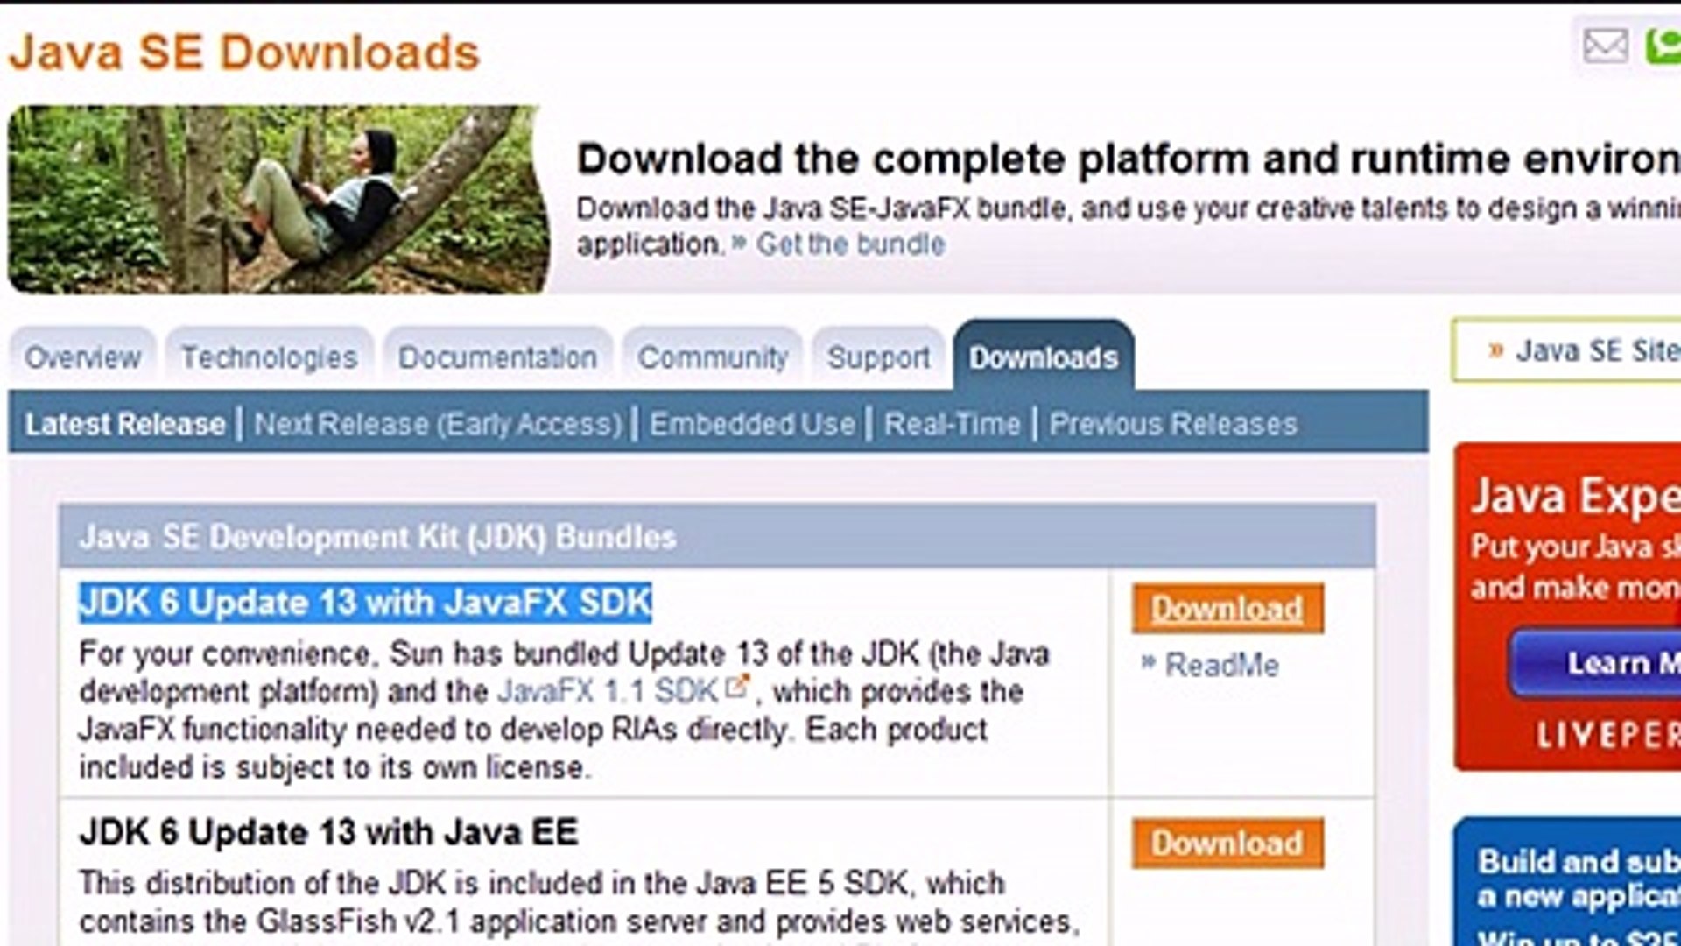Open the ReadMe link

1221,665
